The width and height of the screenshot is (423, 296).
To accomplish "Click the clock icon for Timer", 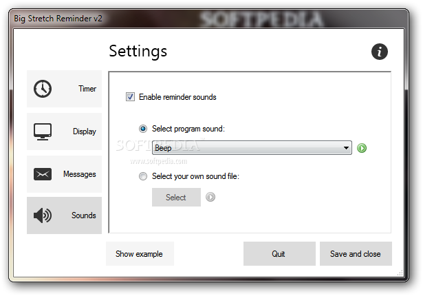I will pyautogui.click(x=43, y=89).
